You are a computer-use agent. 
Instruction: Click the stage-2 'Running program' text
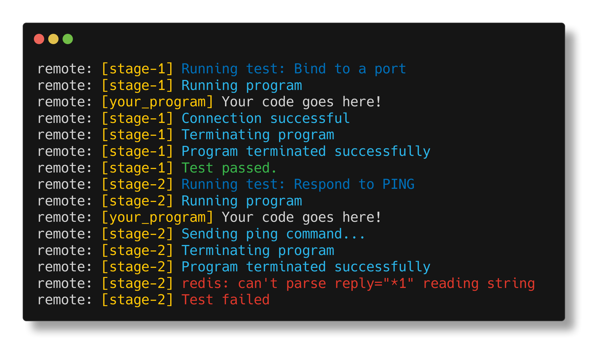242,201
